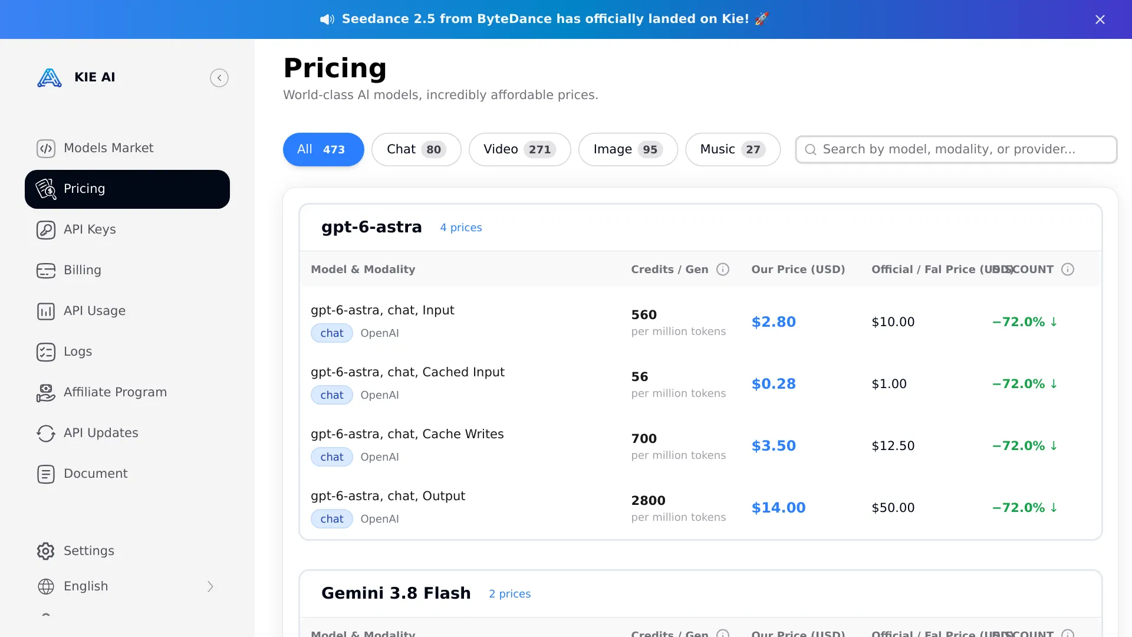Close the Seedance announcement banner

click(1100, 19)
